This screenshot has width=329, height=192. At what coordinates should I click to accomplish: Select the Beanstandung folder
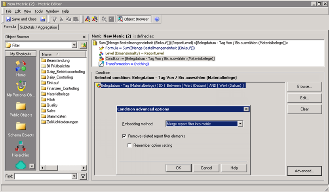point(55,60)
